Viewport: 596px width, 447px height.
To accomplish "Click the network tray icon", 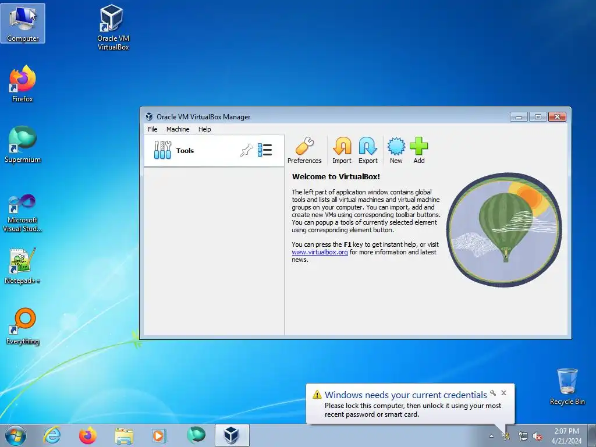I will [523, 437].
